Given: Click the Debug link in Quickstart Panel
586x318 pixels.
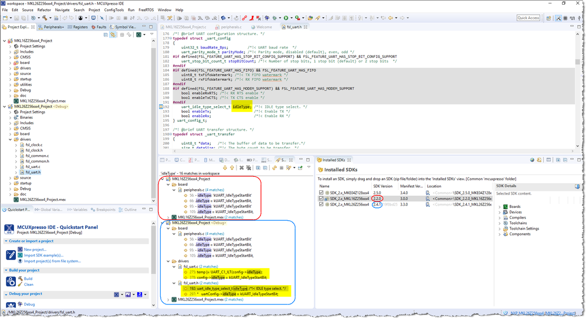Looking at the screenshot, I should click(x=29, y=304).
